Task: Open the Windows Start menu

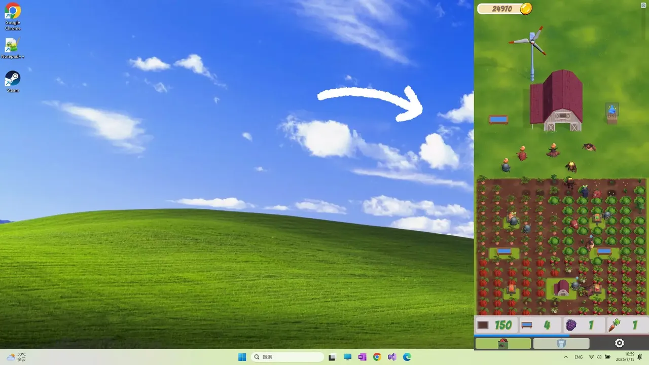Action: pos(242,357)
